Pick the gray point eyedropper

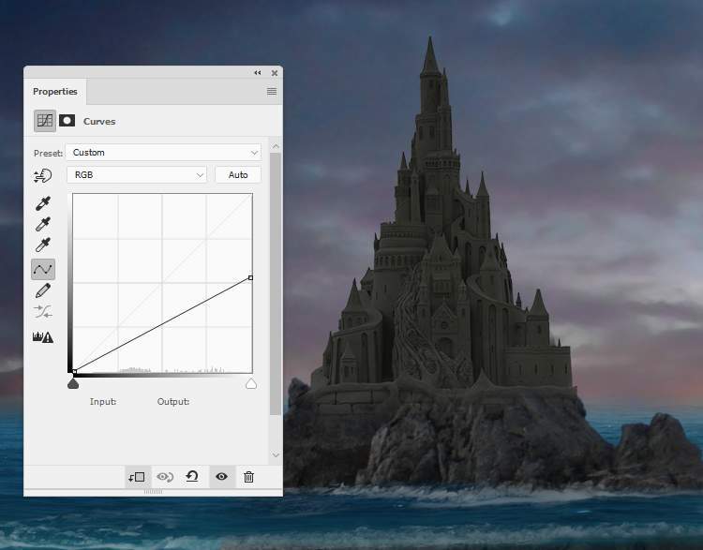click(42, 224)
